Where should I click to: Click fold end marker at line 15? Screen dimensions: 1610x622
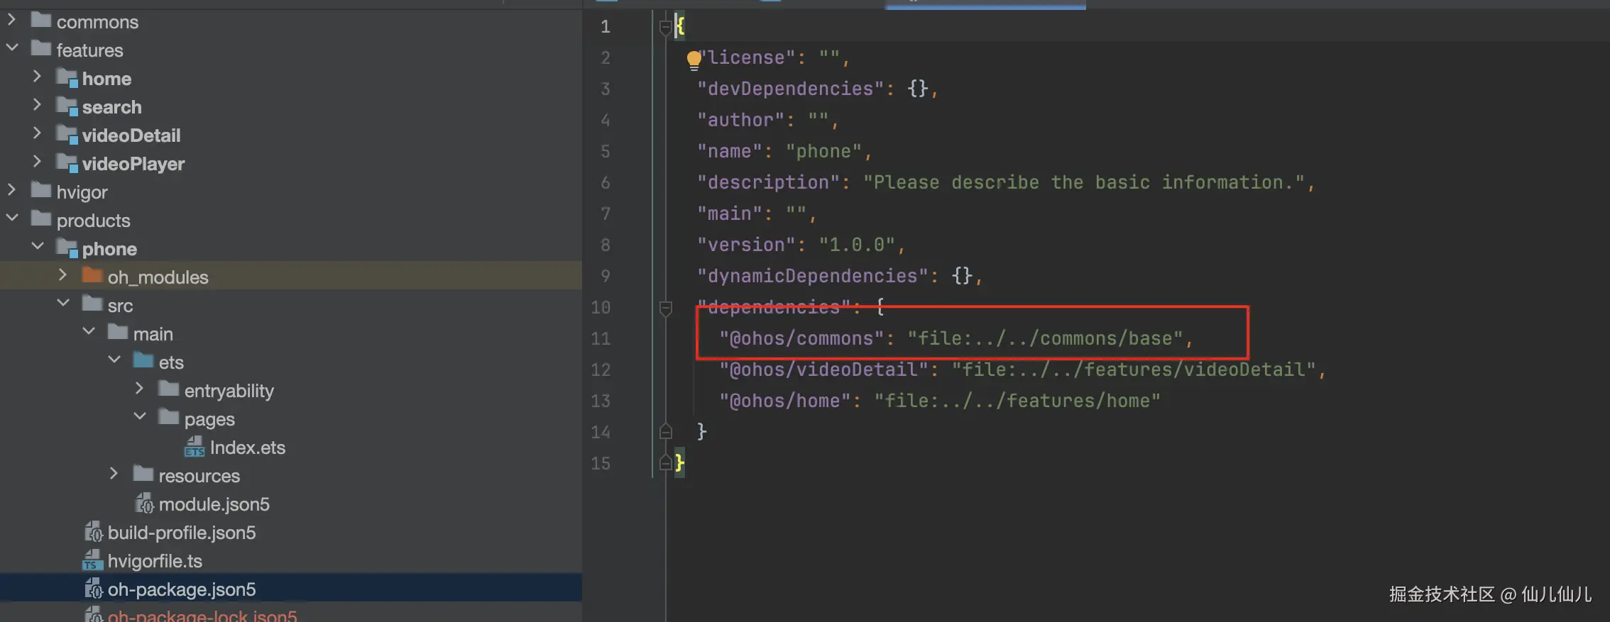(665, 462)
